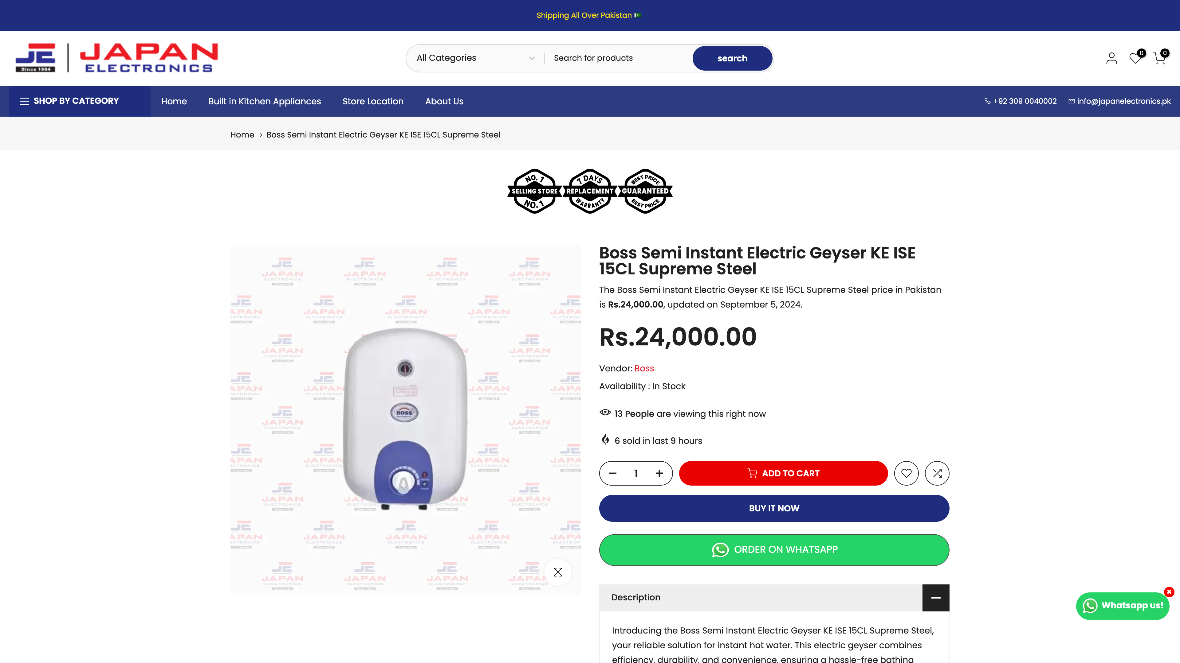The height and width of the screenshot is (663, 1180).
Task: Click the Japan Electronics logo
Action: point(117,58)
